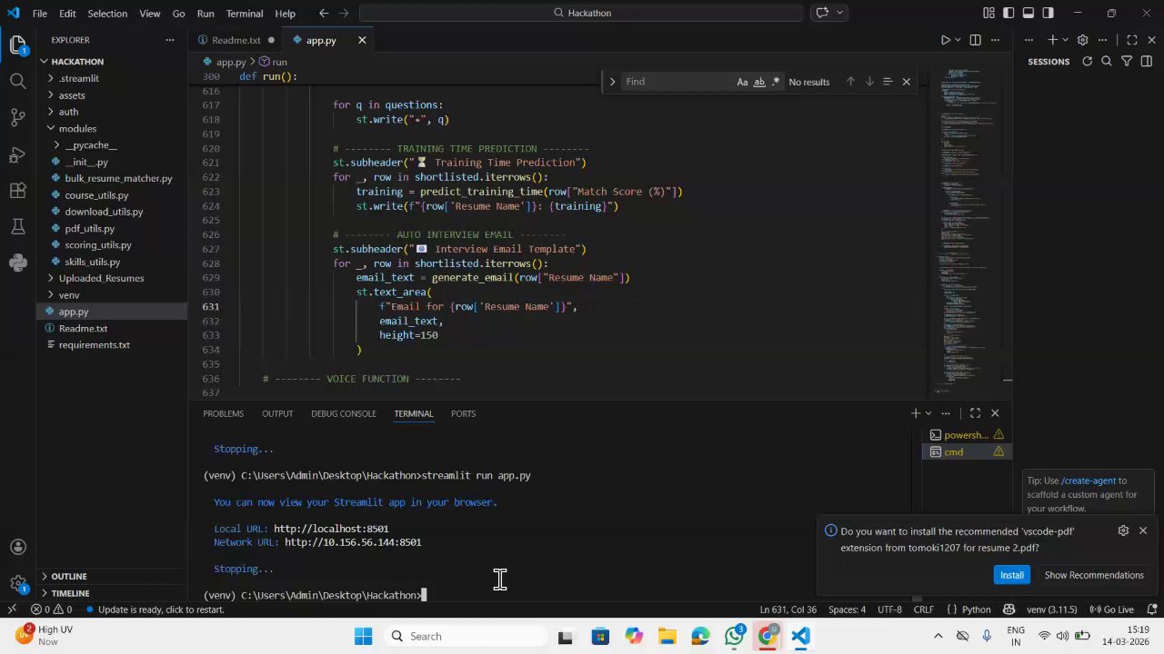Open the Run and Debug view
This screenshot has height=654, width=1164.
pyautogui.click(x=17, y=154)
